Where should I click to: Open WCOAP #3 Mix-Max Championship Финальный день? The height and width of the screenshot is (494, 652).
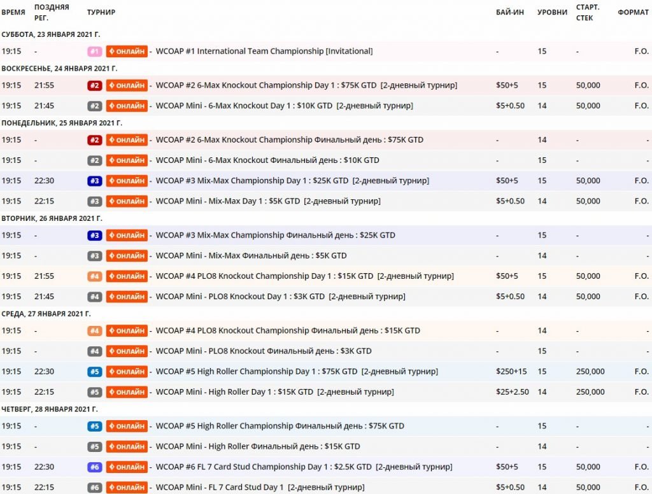pyautogui.click(x=275, y=235)
